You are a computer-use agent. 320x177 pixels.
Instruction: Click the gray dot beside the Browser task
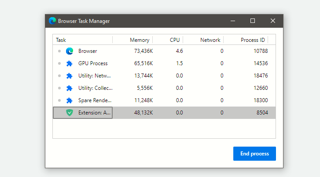click(59, 51)
